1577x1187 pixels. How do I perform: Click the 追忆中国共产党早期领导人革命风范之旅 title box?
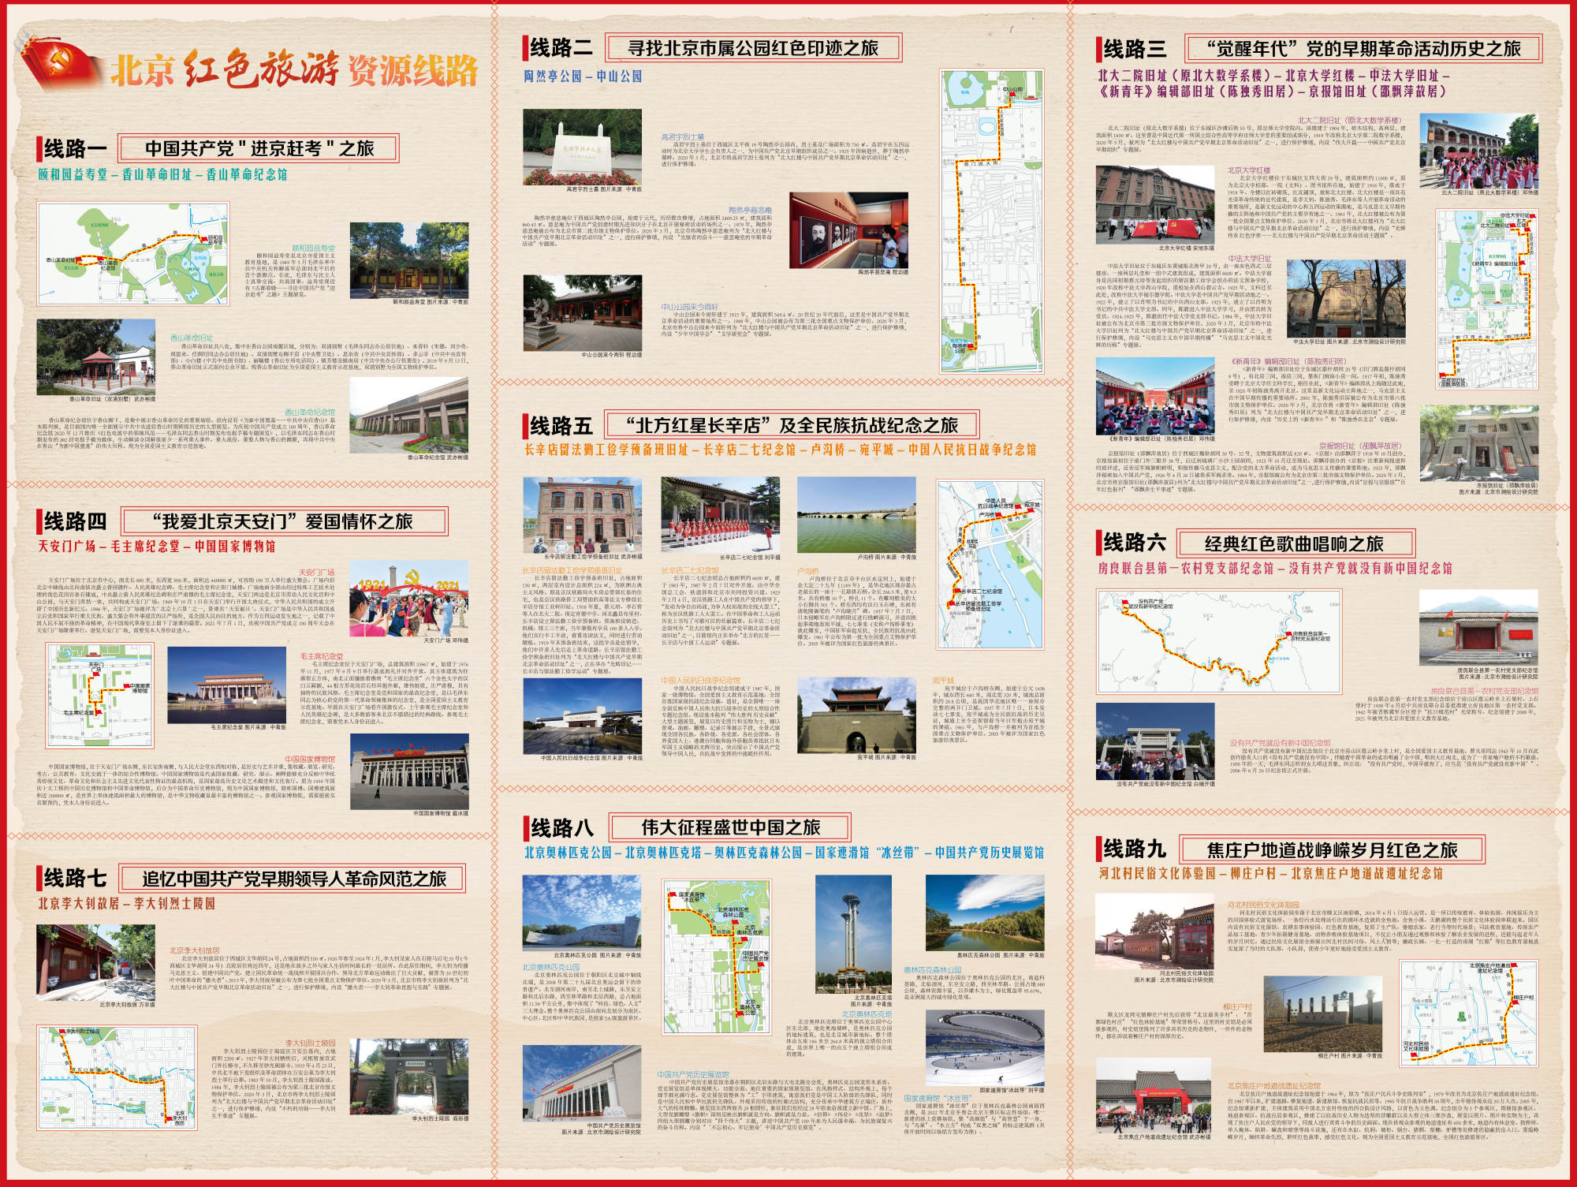[x=292, y=878]
